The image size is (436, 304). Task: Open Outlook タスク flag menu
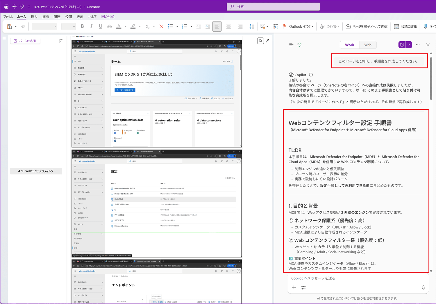click(x=298, y=26)
